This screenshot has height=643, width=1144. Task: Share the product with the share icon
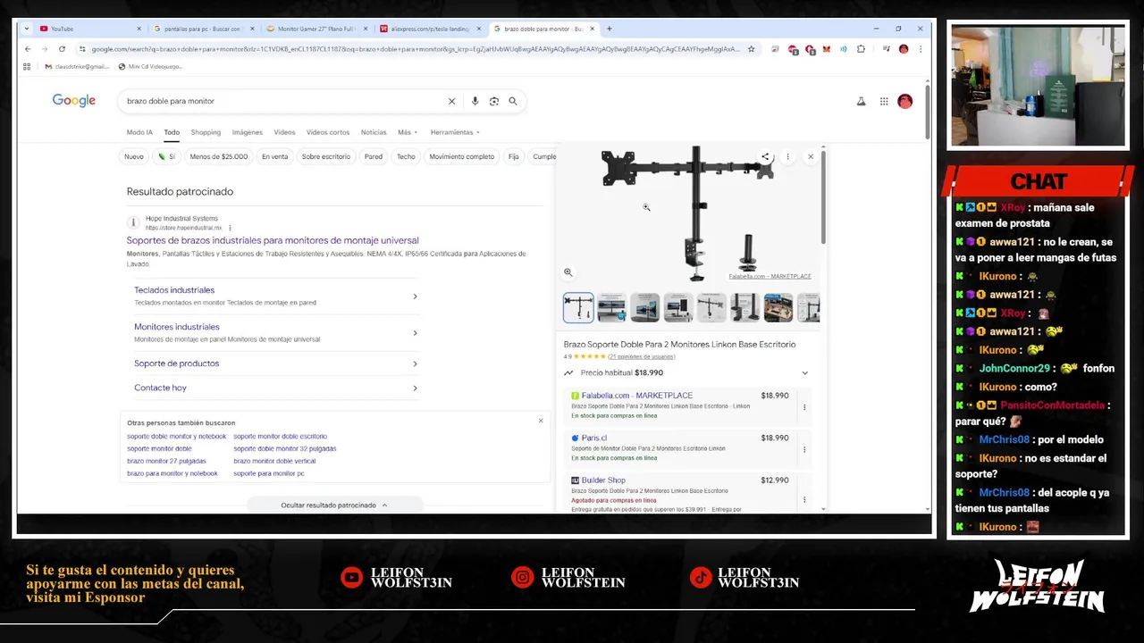[x=765, y=156]
